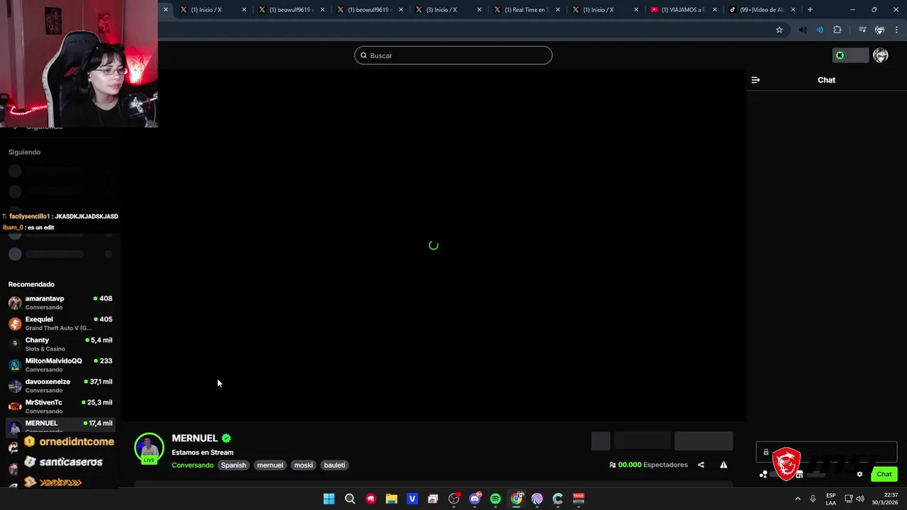
Task: Click the locked chat message input field
Action: pos(826,452)
